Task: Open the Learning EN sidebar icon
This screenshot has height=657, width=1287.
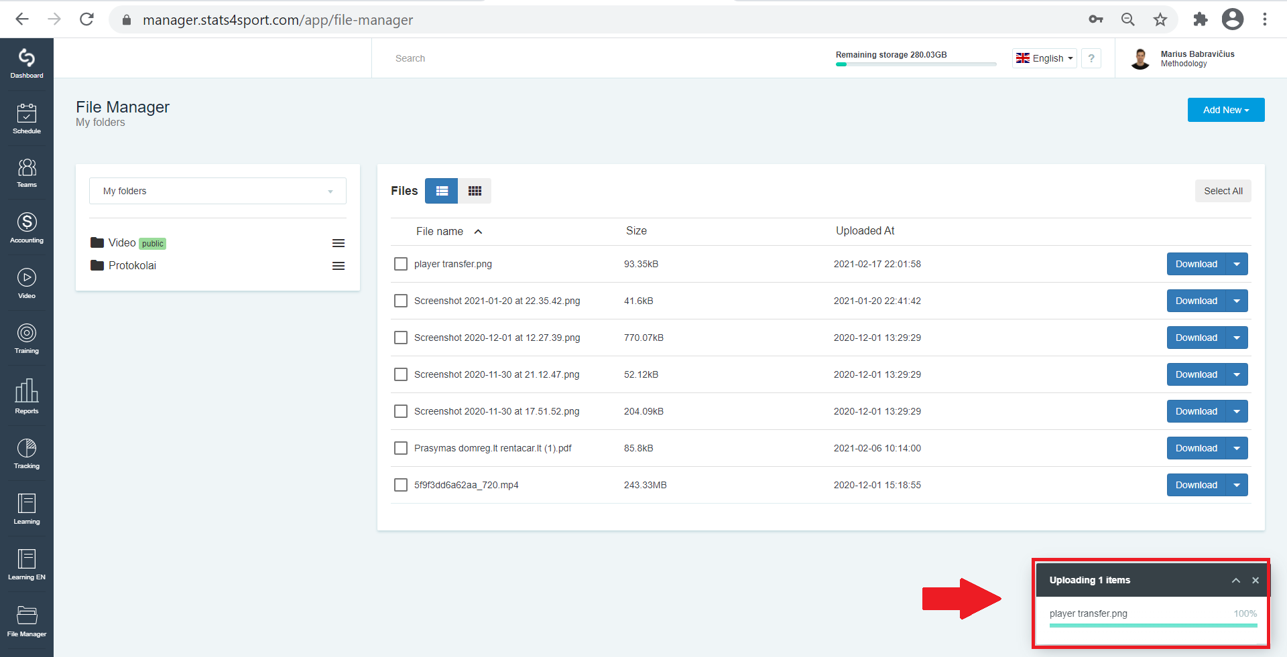Action: tap(27, 565)
